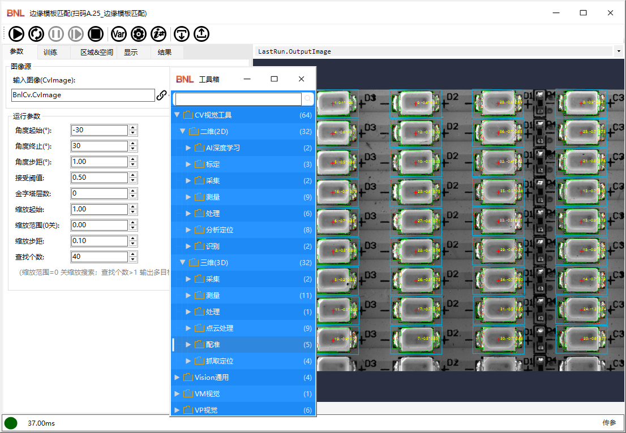Collapse the CV视觉工具 tree node
This screenshot has width=626, height=433.
pyautogui.click(x=177, y=115)
